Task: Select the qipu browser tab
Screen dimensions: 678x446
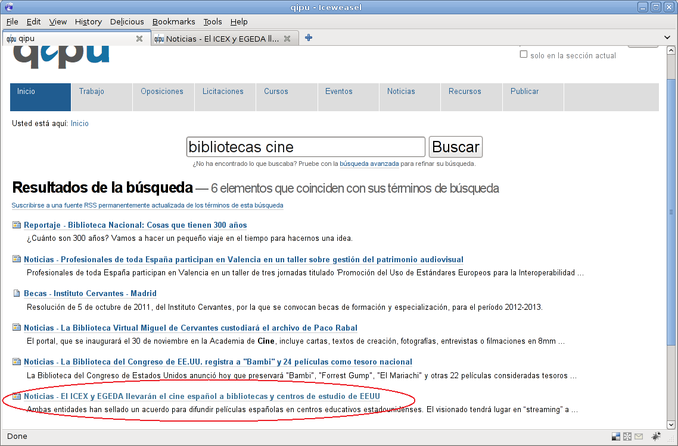Action: [x=76, y=38]
